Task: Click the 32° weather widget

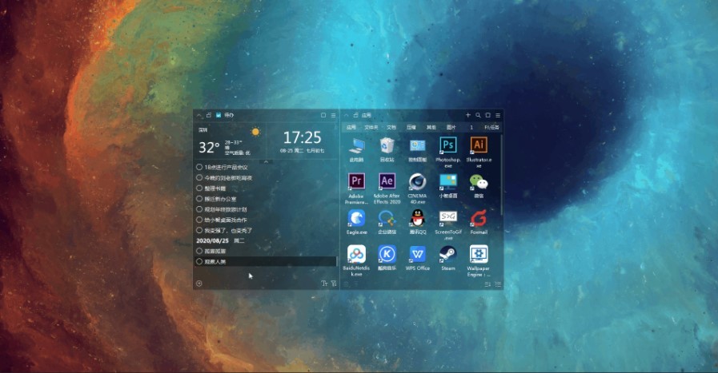Action: [209, 147]
